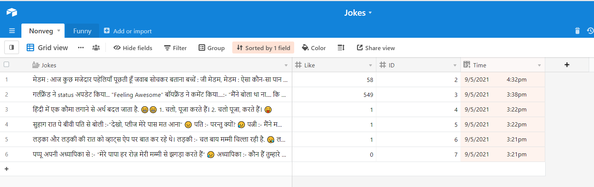Open the trash bin icon

coord(577,31)
